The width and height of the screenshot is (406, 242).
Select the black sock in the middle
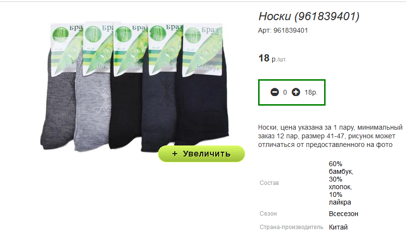(x=124, y=109)
